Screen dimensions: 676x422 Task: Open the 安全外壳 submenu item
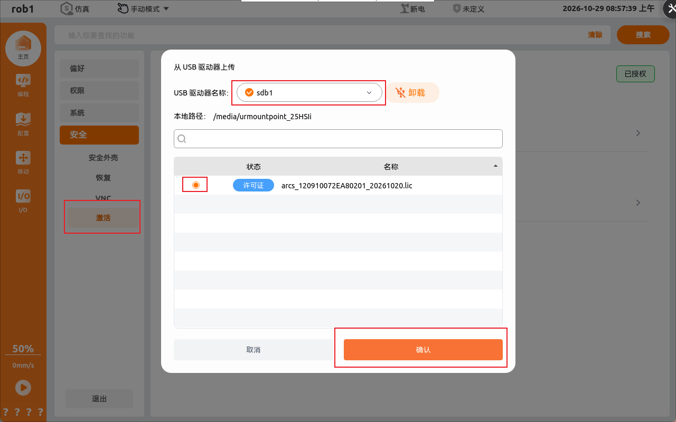tap(104, 158)
